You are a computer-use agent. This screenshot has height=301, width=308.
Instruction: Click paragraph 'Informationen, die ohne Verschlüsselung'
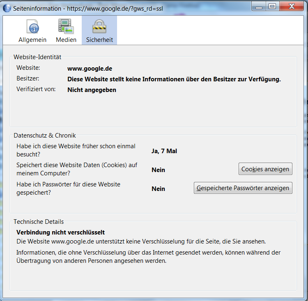click(149, 257)
